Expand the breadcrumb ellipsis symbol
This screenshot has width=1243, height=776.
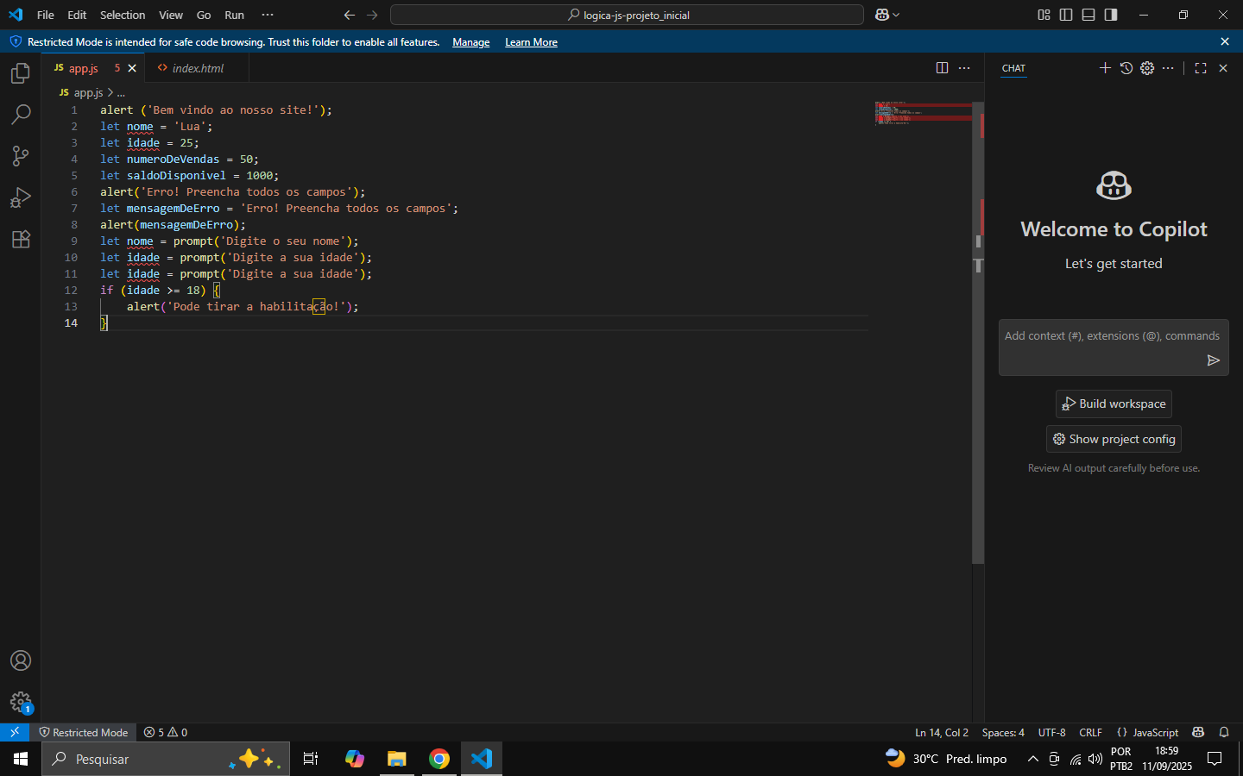[121, 92]
